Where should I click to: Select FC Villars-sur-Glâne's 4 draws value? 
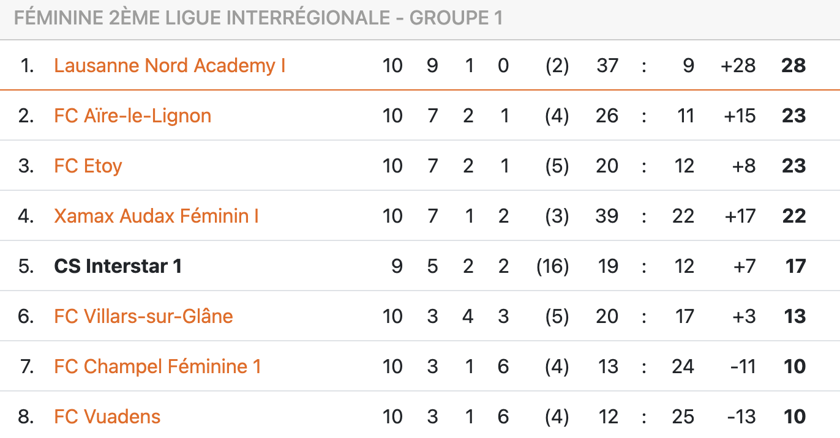pos(468,316)
